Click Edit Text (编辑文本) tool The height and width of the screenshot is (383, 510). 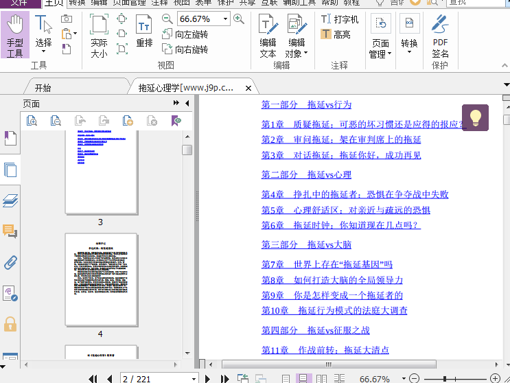(x=268, y=36)
